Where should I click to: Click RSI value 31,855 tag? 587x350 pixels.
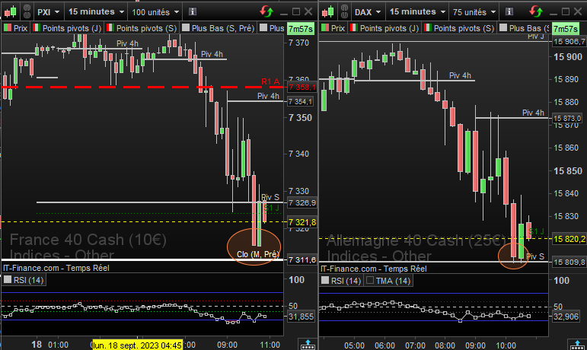point(301,317)
